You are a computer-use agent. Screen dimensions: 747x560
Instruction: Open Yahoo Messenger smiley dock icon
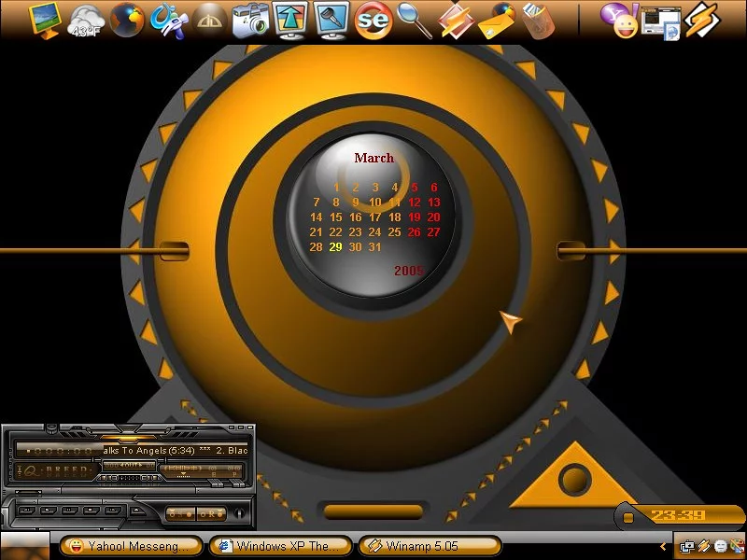pos(625,21)
